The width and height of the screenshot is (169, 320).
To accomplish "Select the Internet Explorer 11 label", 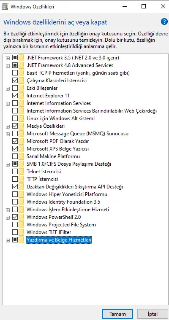I will pyautogui.click(x=48, y=96).
